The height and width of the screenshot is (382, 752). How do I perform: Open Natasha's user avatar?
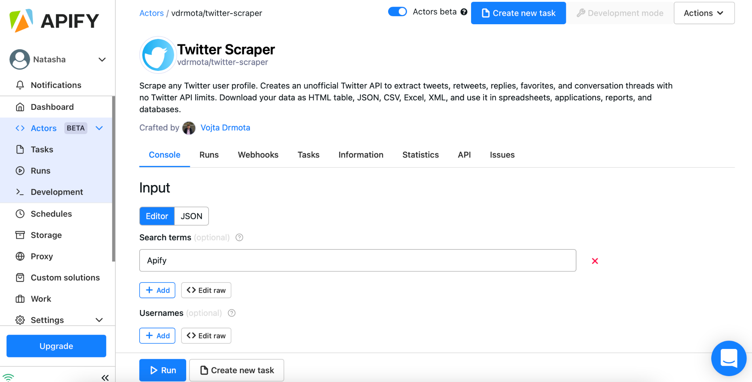(x=19, y=60)
